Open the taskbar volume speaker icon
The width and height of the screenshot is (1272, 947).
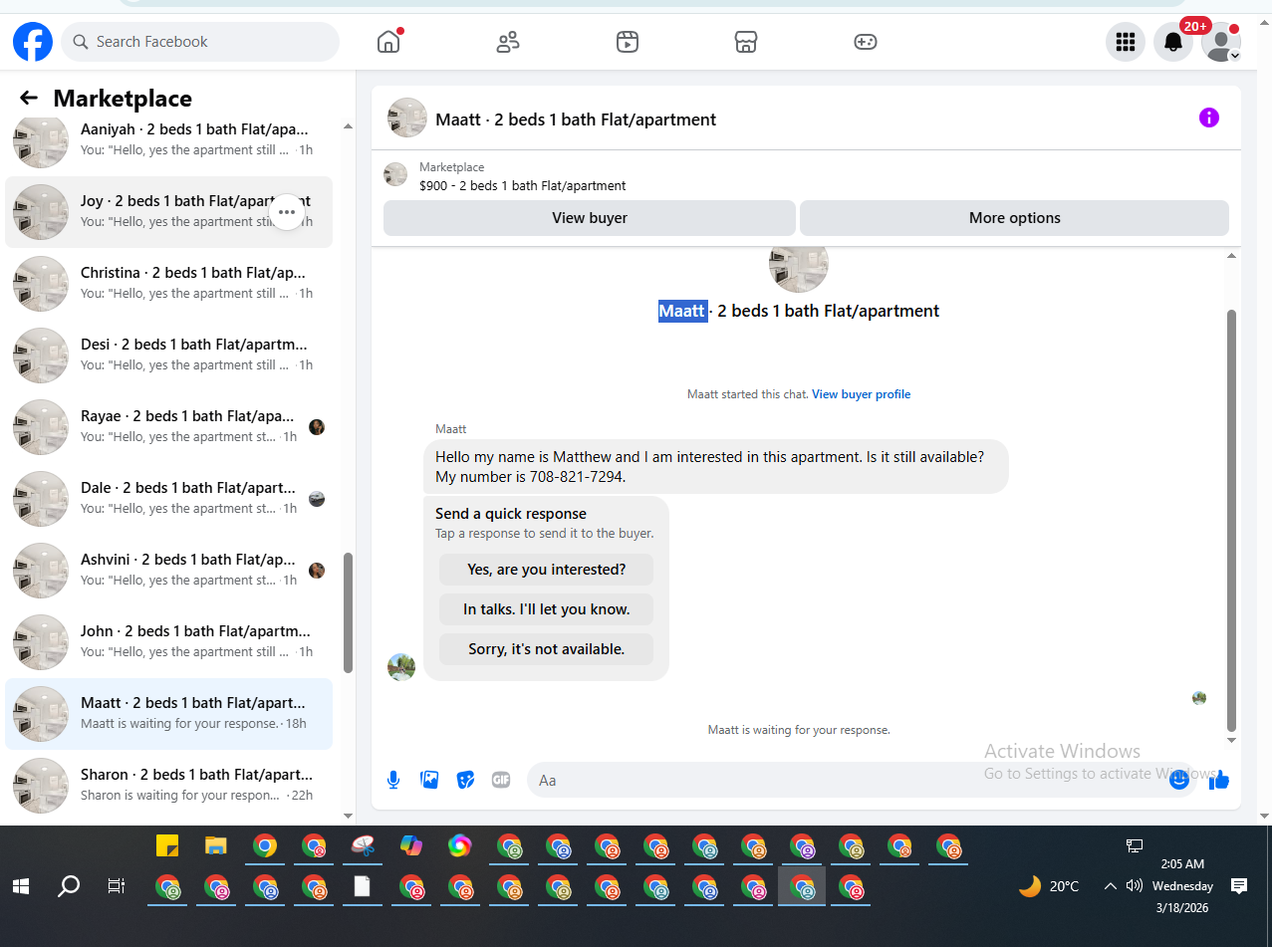[x=1134, y=885]
